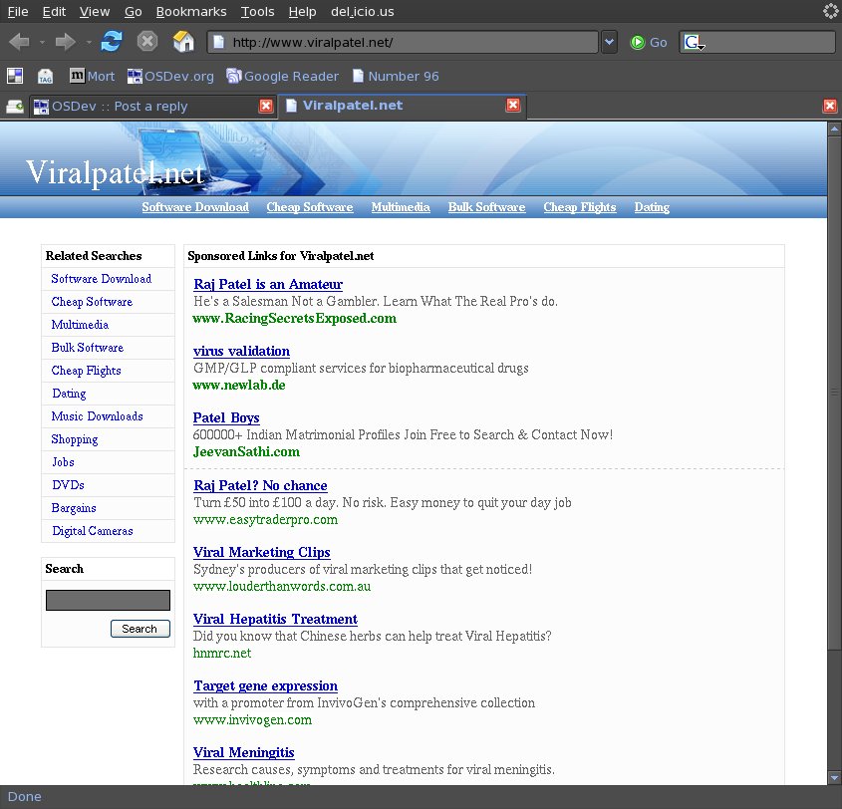Open the search engine selector icon

(x=694, y=43)
